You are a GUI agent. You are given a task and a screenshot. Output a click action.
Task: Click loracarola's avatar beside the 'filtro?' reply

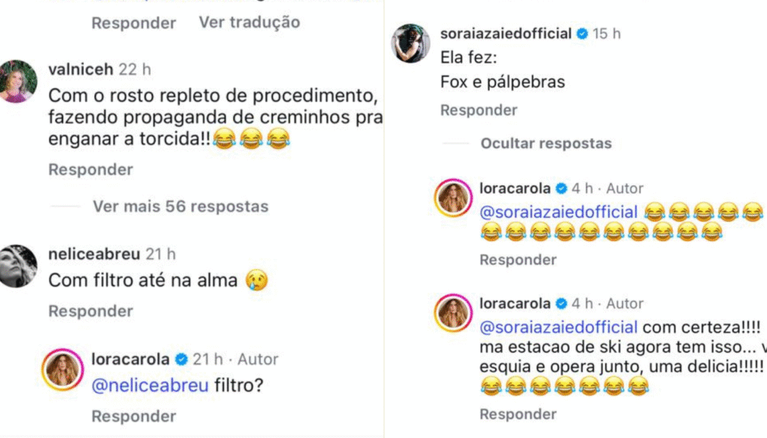pos(63,370)
